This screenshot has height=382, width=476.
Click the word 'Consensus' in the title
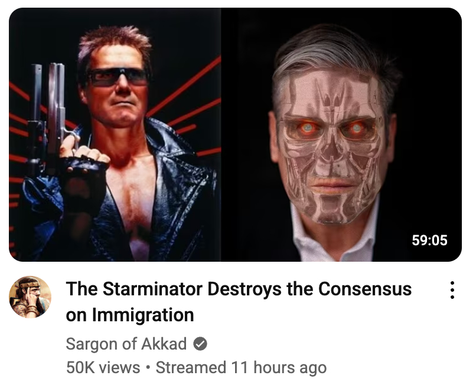click(365, 289)
